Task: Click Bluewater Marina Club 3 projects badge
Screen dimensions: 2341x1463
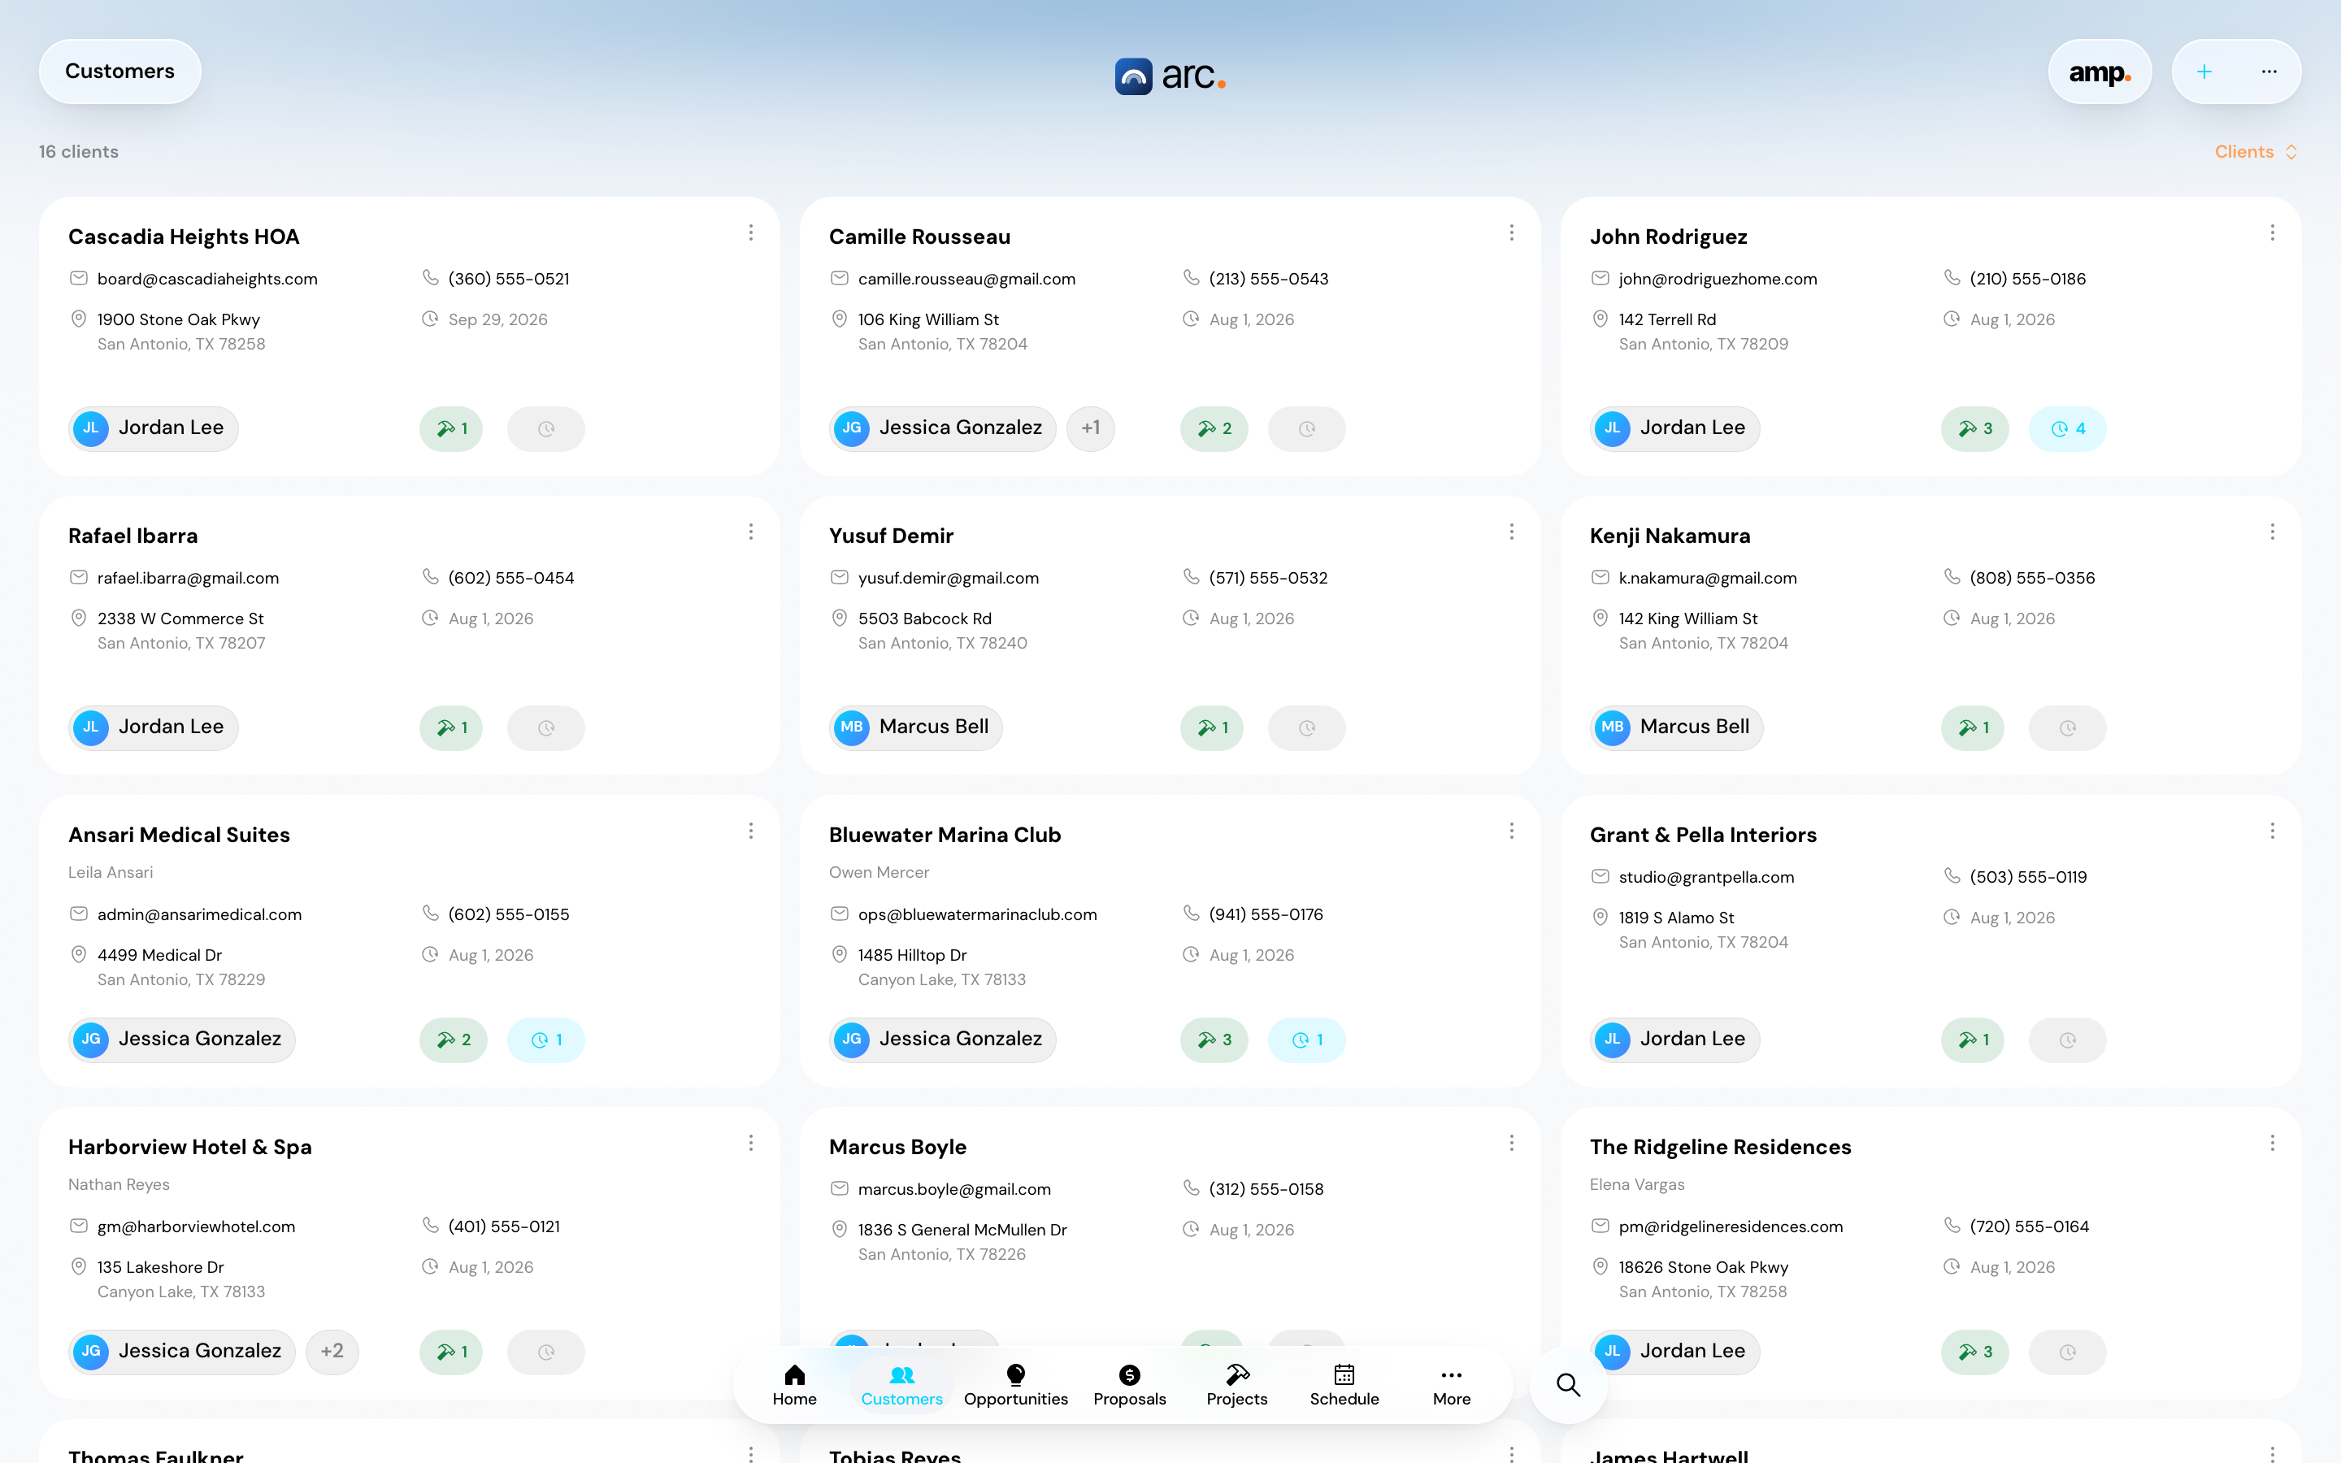Action: pyautogui.click(x=1214, y=1040)
